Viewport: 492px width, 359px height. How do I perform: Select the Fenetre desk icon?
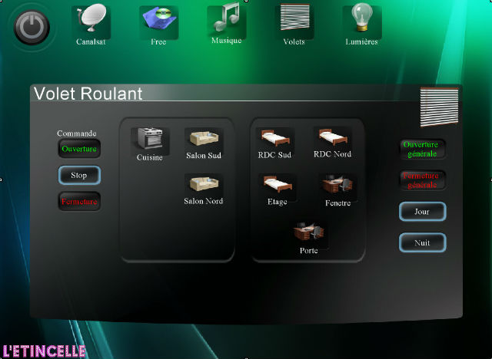point(337,186)
